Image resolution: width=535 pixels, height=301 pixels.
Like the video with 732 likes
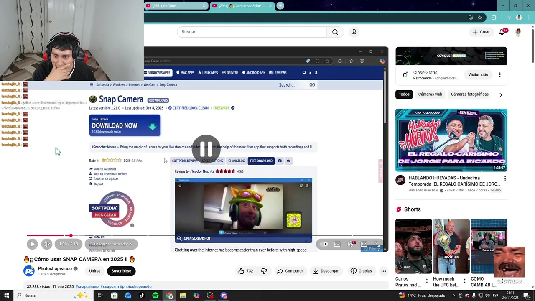(x=246, y=271)
